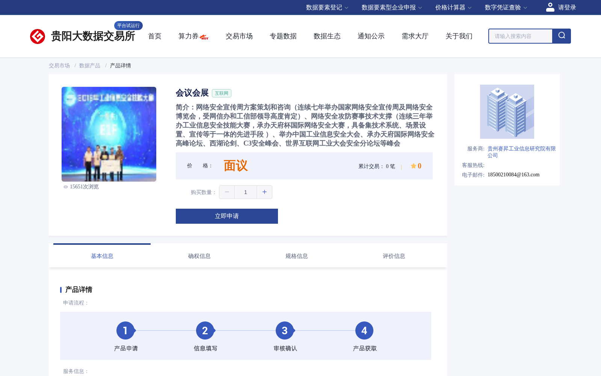Click the email 18500210084@163.com
The height and width of the screenshot is (376, 601).
coord(513,175)
